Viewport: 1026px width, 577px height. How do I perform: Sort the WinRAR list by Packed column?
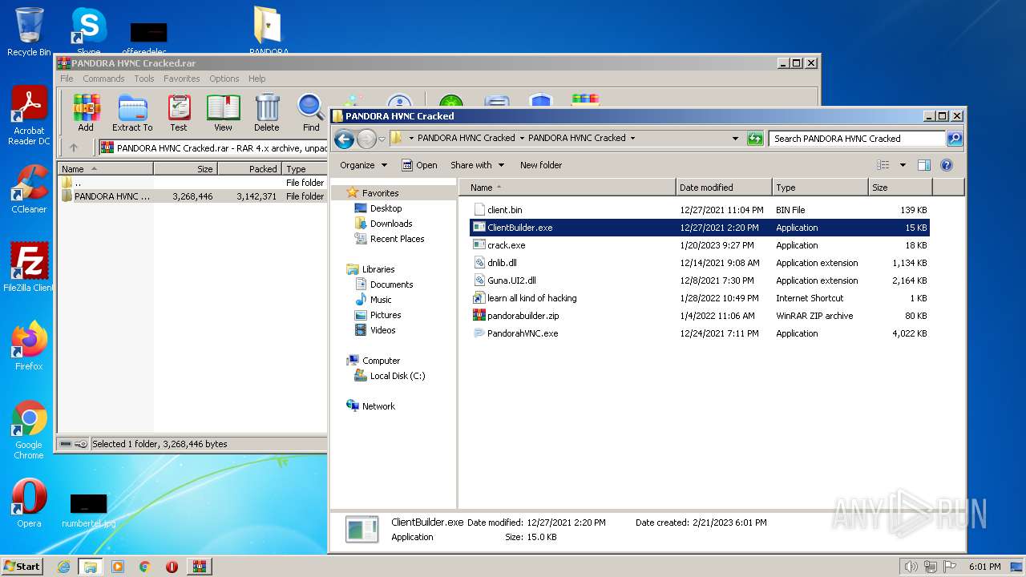(248, 169)
